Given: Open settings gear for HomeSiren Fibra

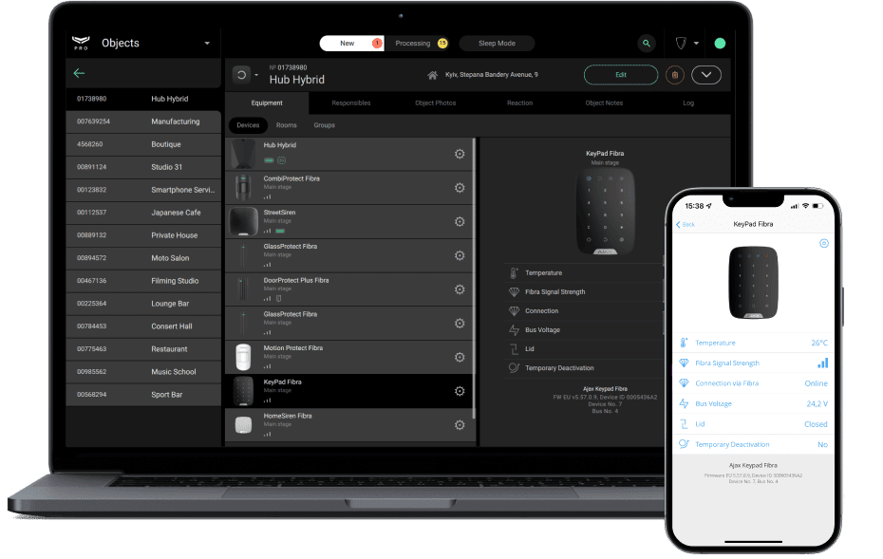Looking at the screenshot, I should click(460, 425).
